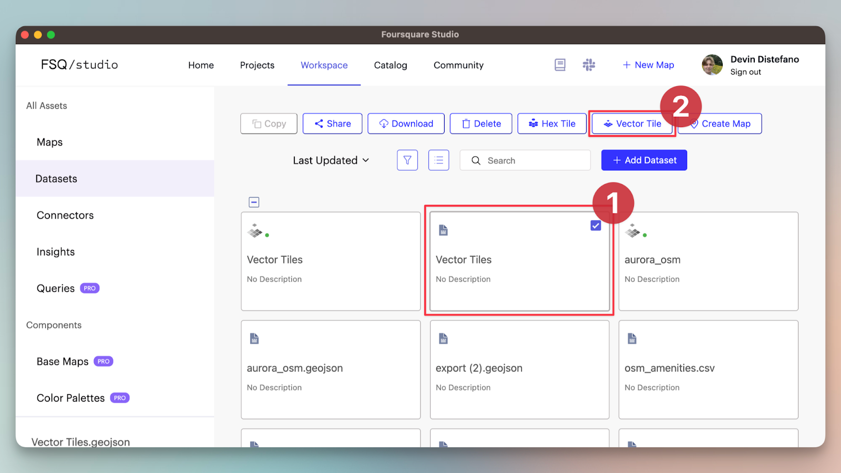Switch to list view icon
Screen dimensions: 841x473
pos(439,160)
